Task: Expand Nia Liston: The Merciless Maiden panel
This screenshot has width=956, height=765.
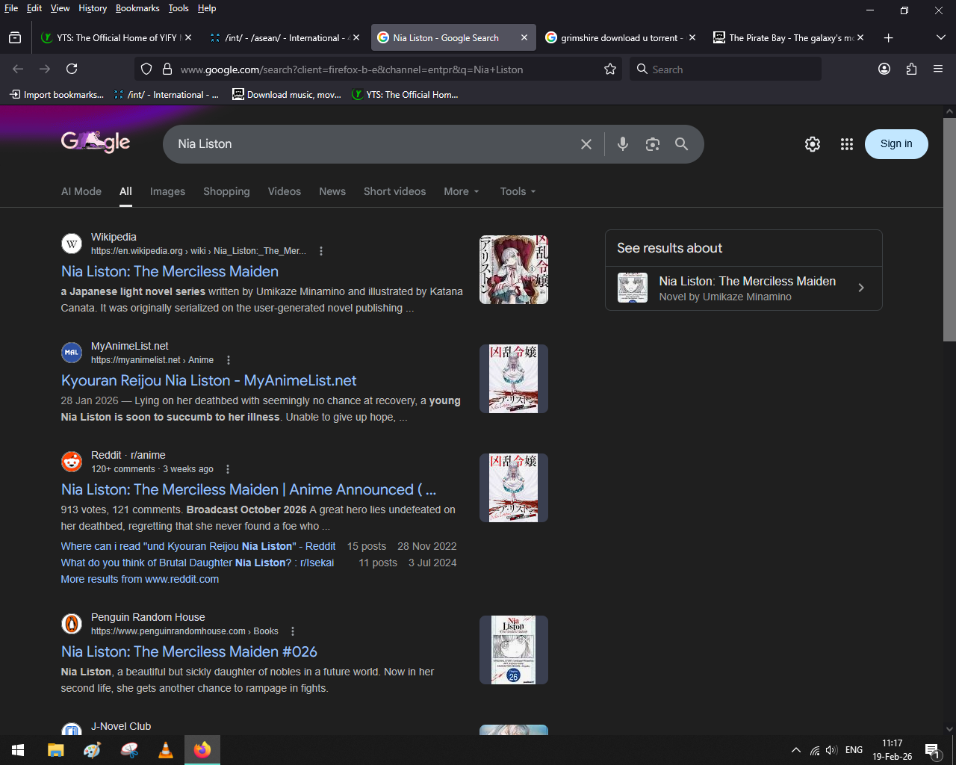Action: pos(744,288)
